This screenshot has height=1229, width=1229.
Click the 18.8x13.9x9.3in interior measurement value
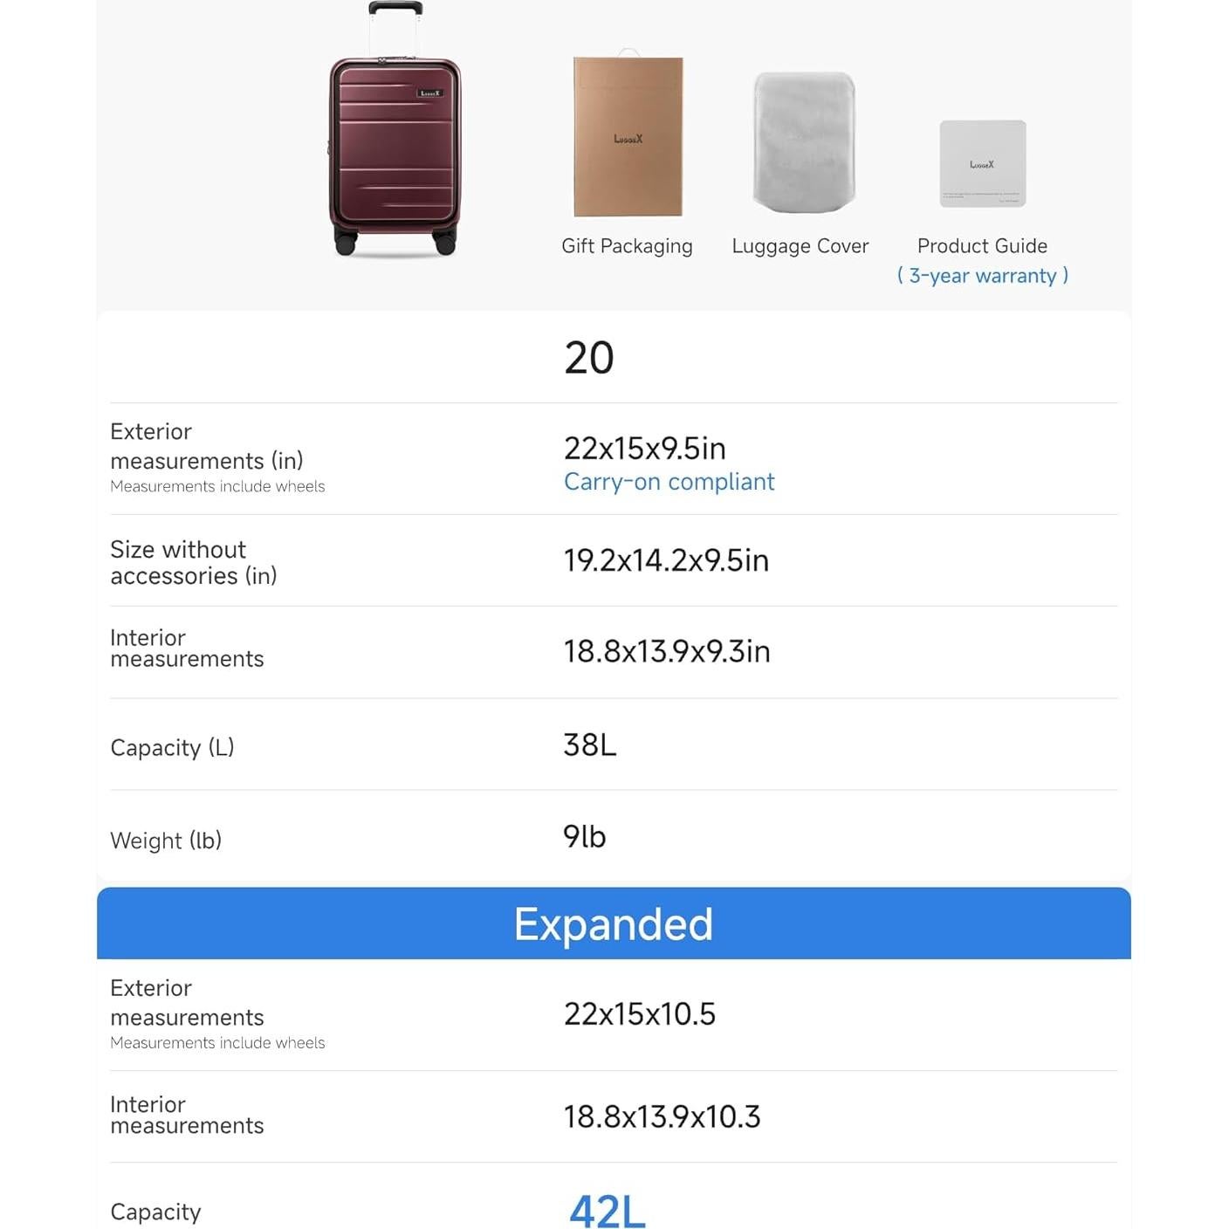(667, 651)
